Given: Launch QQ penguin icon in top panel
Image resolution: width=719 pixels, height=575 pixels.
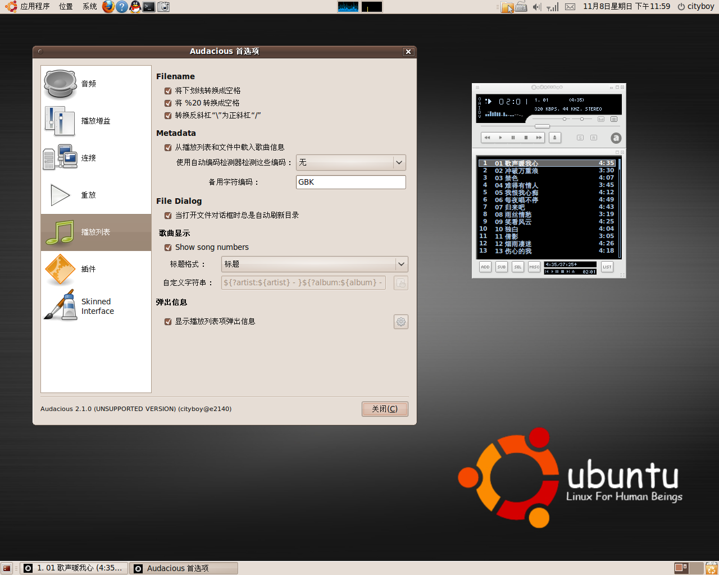Looking at the screenshot, I should pos(135,7).
